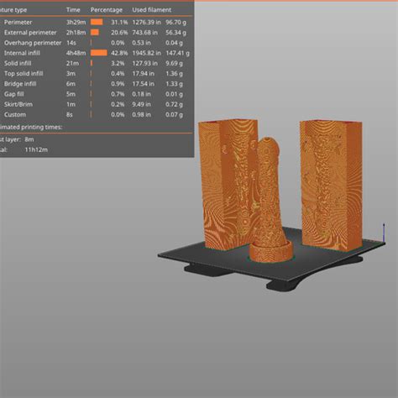
Task: Click the 1.33 g Bridge infill weight
Action: [x=174, y=84]
